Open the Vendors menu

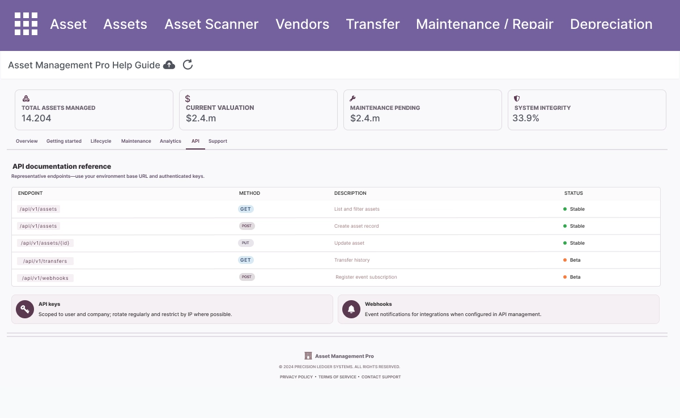(303, 24)
